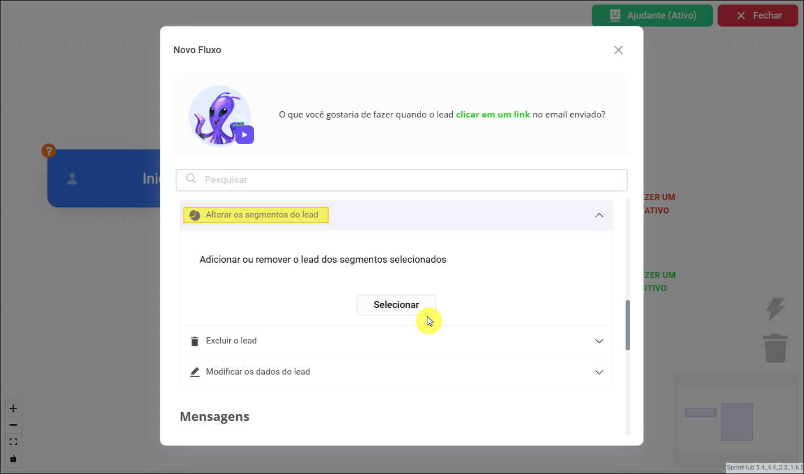Click the play video icon on mascot
The image size is (804, 474).
click(244, 135)
